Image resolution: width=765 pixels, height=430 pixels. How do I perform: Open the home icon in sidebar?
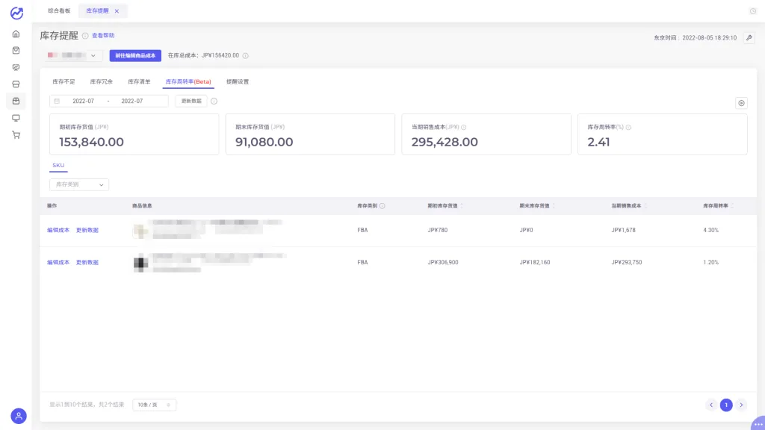coord(16,34)
